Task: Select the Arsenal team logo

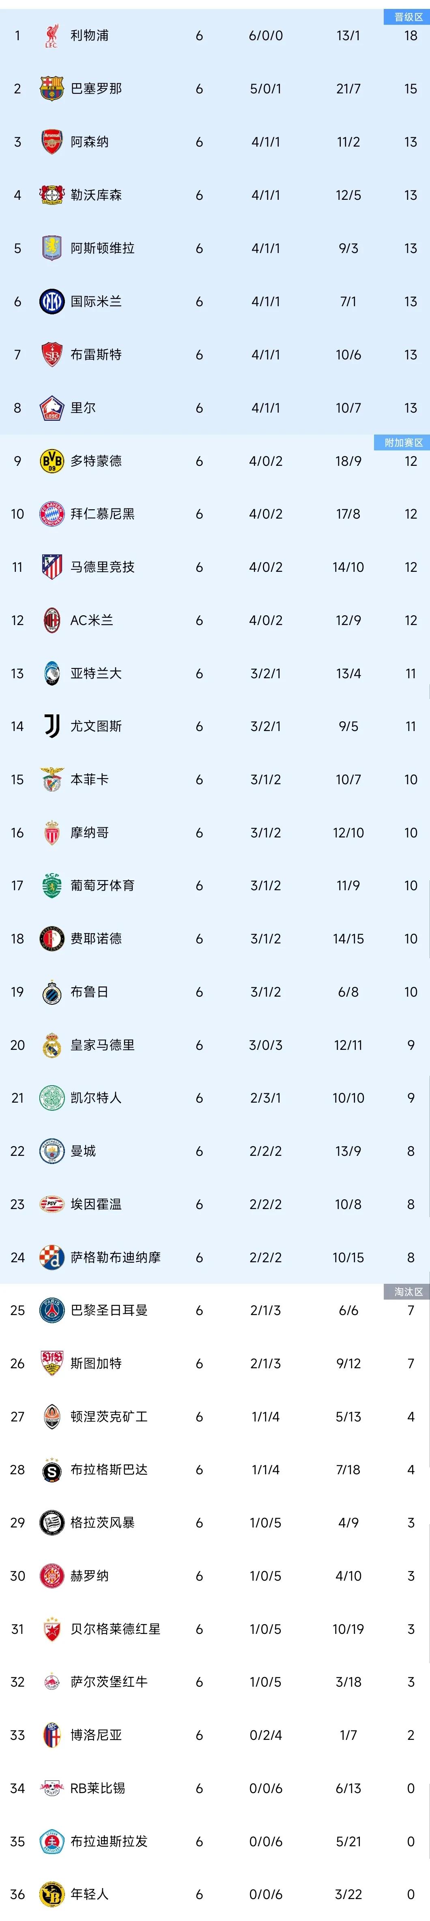Action: (x=52, y=142)
